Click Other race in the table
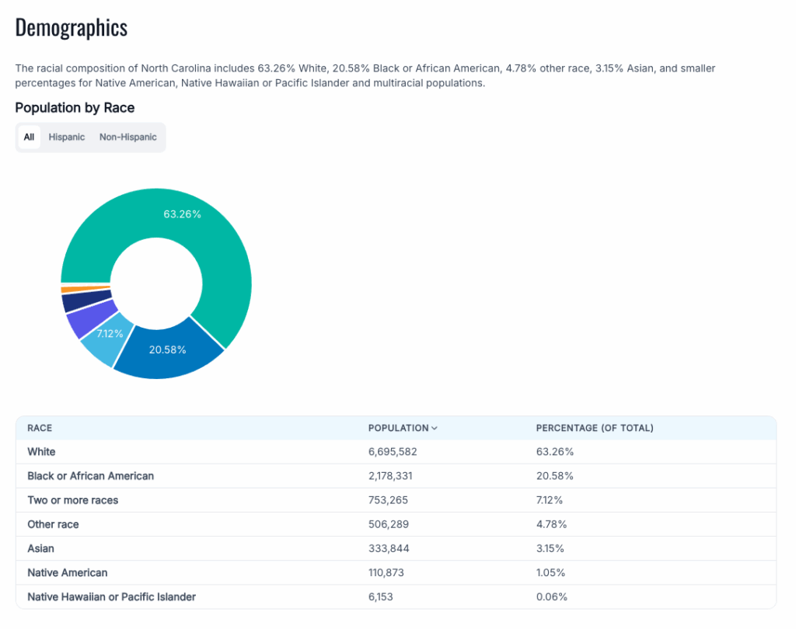Viewport: 796px width, 629px height. pyautogui.click(x=53, y=524)
